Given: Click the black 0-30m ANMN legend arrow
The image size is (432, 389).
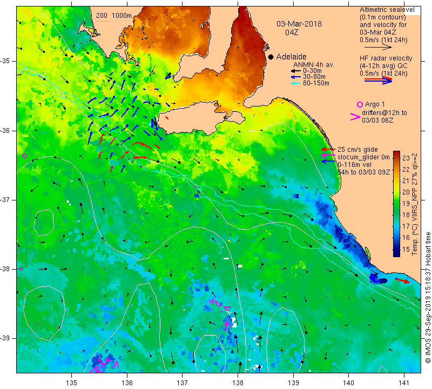Looking at the screenshot, I should 296,71.
